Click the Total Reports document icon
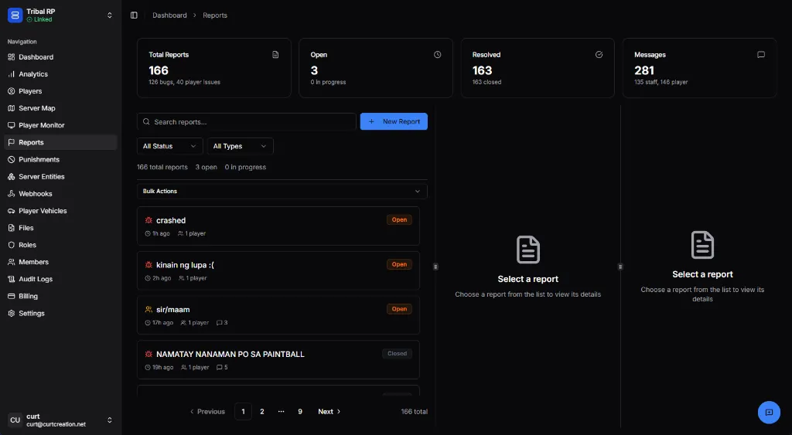This screenshot has height=435, width=792. (x=275, y=55)
